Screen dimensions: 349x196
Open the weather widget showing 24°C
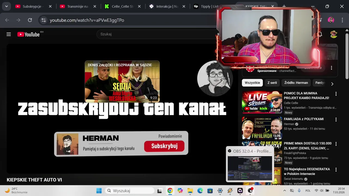16,191
